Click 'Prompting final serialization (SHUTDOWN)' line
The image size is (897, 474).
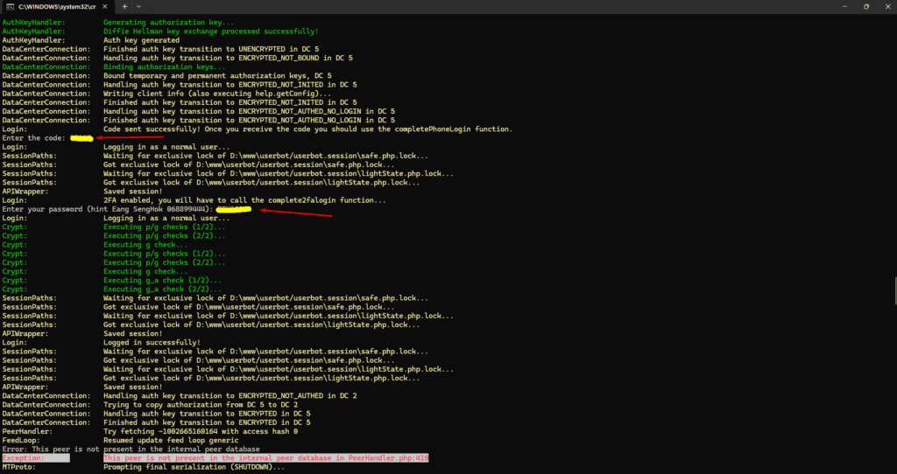[x=194, y=467]
